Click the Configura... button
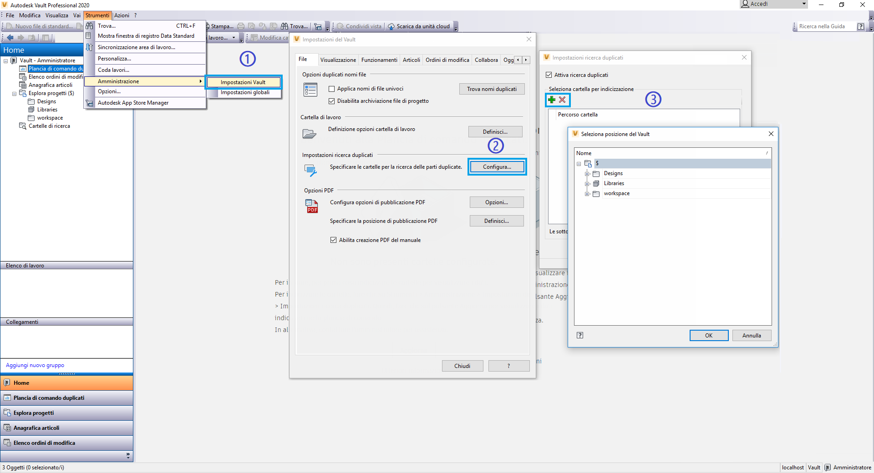Image resolution: width=874 pixels, height=473 pixels. (x=497, y=167)
